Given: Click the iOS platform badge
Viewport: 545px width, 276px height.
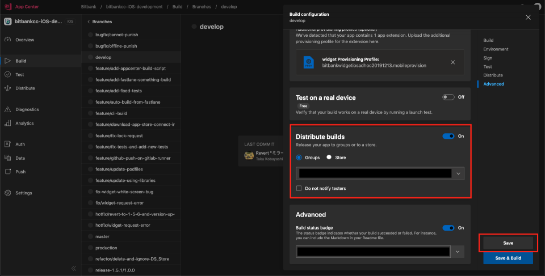Looking at the screenshot, I should pos(70,22).
